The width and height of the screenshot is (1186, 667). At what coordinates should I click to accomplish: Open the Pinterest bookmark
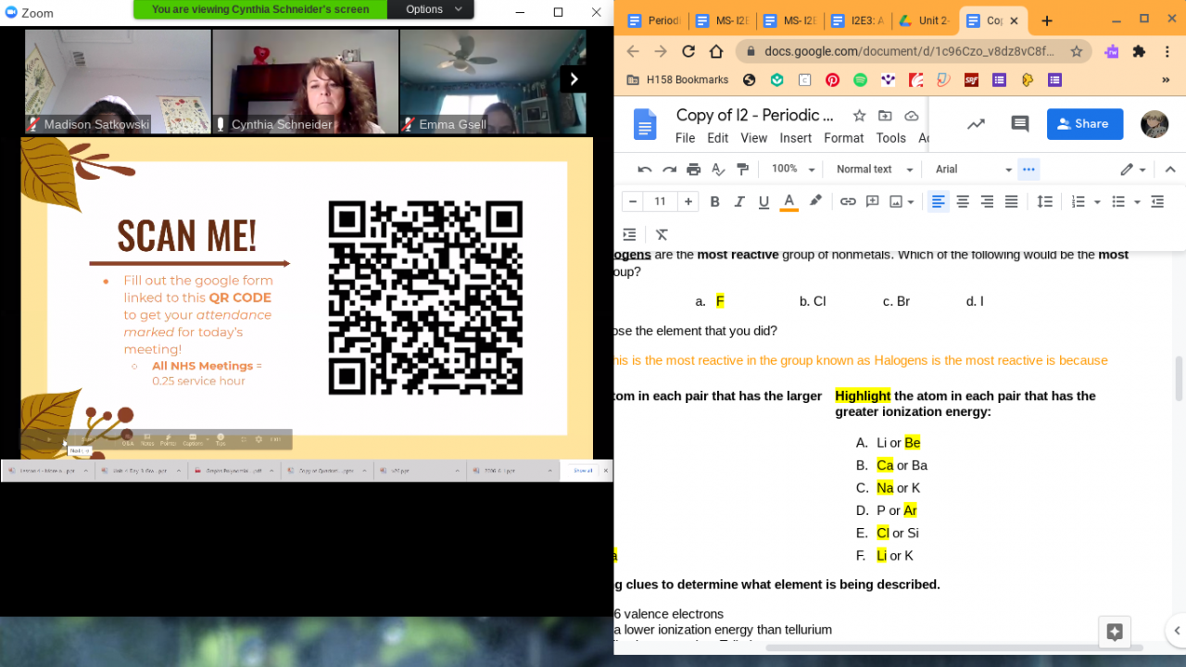coord(832,80)
